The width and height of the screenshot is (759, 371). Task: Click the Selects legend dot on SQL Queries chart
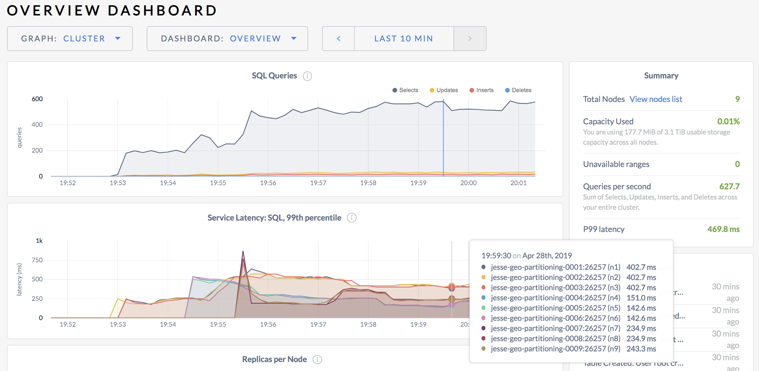click(394, 90)
